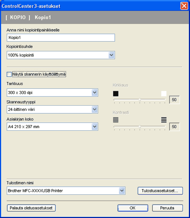This screenshot has width=190, height=218.
Task: Click the Kirkkaus value box showing 50
Action: (x=174, y=100)
